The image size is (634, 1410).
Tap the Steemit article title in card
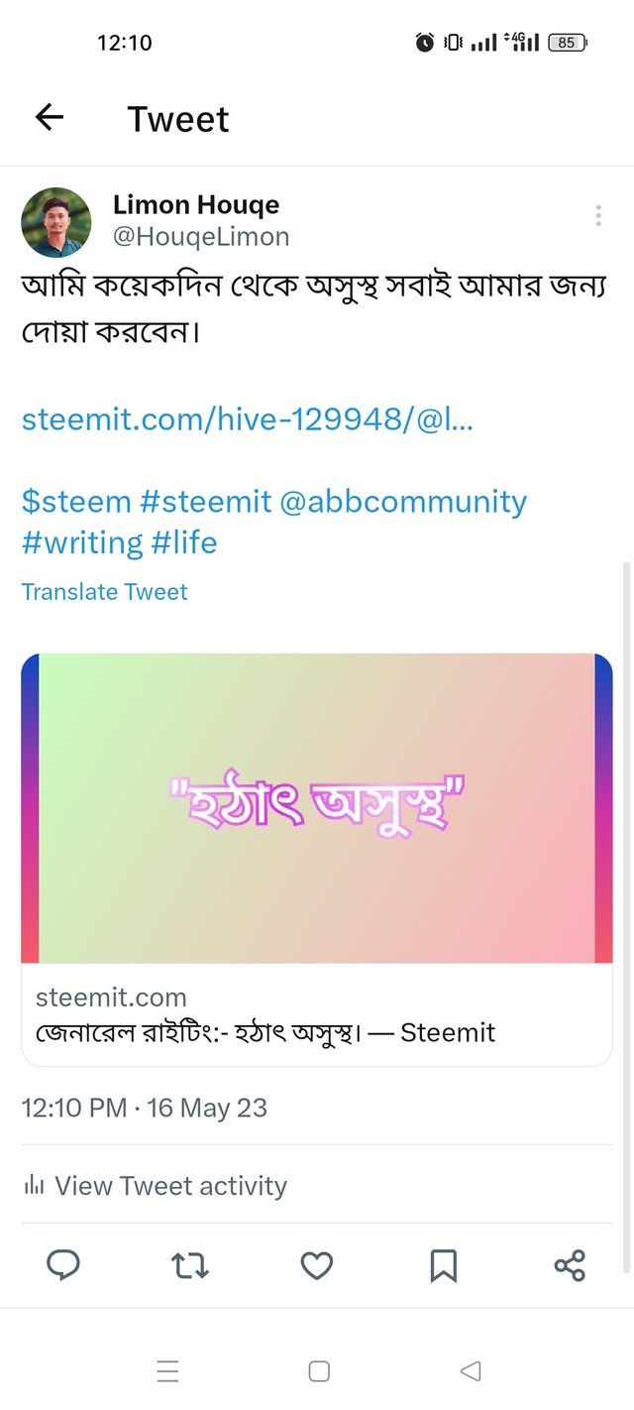pos(265,1033)
